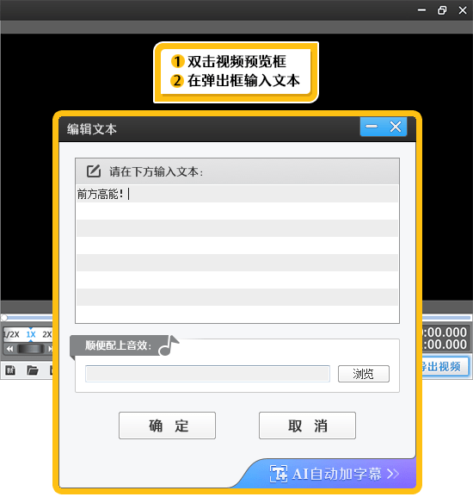This screenshot has width=473, height=497.
Task: Click the rewind double-arrow button
Action: click(9, 349)
